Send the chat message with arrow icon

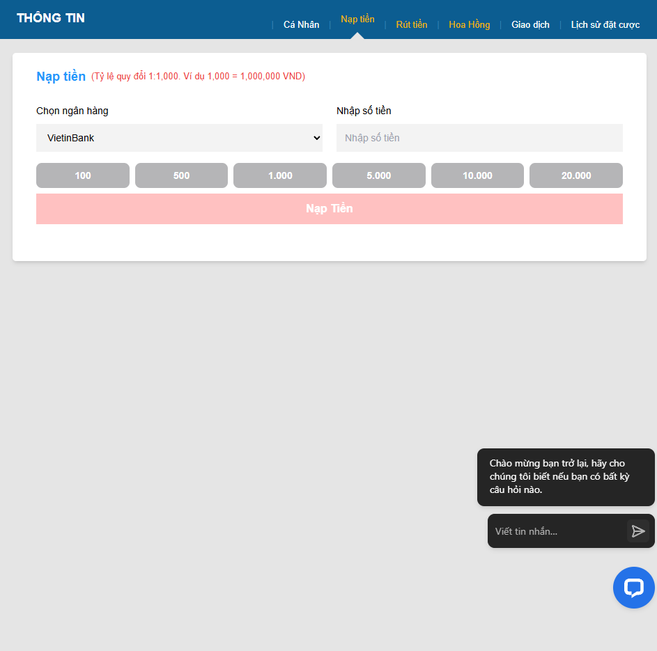[637, 531]
